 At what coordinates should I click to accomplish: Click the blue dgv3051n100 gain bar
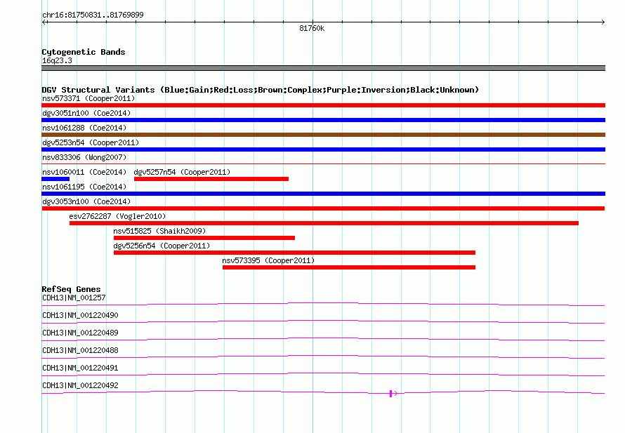click(x=323, y=120)
